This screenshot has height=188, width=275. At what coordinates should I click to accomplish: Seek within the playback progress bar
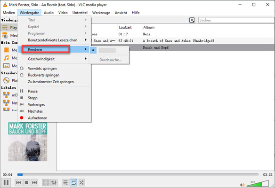[x=137, y=174]
